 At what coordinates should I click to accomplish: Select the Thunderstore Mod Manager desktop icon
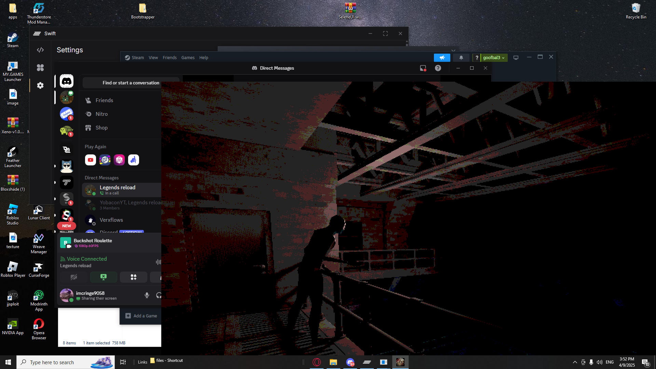(39, 13)
